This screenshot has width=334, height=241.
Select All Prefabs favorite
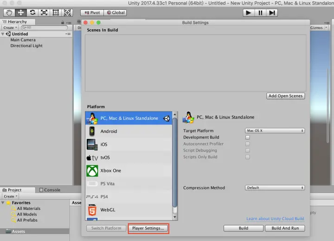tap(27, 220)
